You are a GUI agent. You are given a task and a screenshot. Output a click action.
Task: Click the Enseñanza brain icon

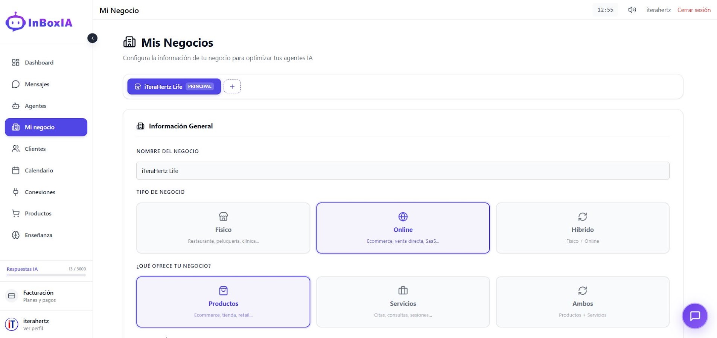click(x=15, y=235)
